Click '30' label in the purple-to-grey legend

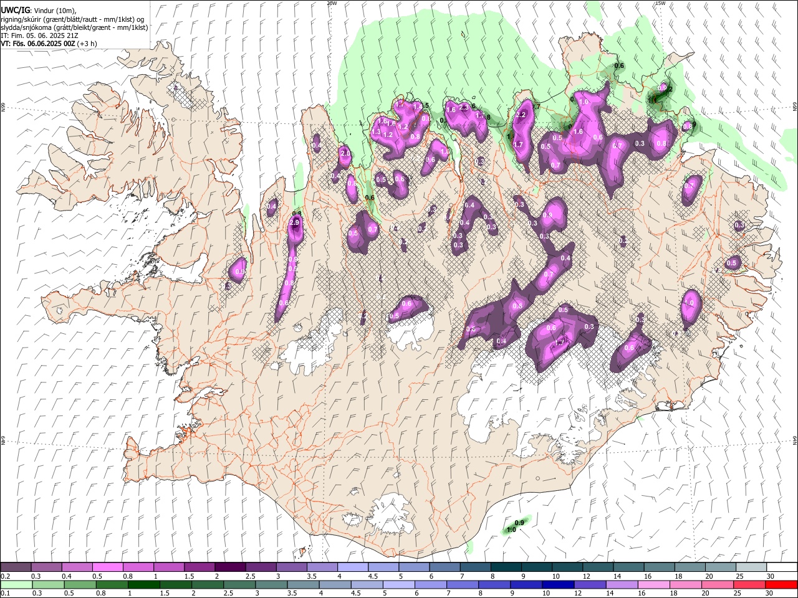[x=770, y=576]
